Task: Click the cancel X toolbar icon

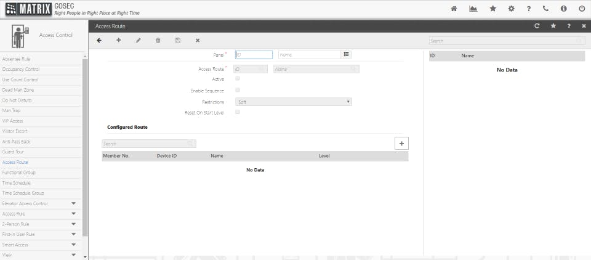Action: point(198,41)
